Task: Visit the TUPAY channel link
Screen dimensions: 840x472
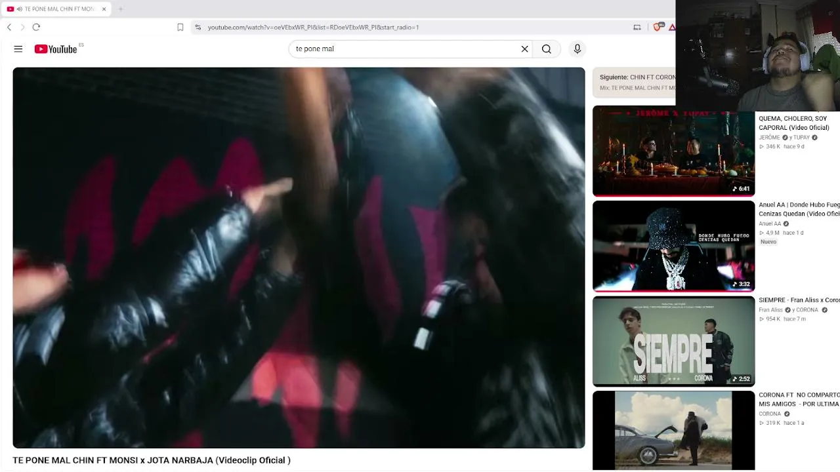Action: (801, 138)
